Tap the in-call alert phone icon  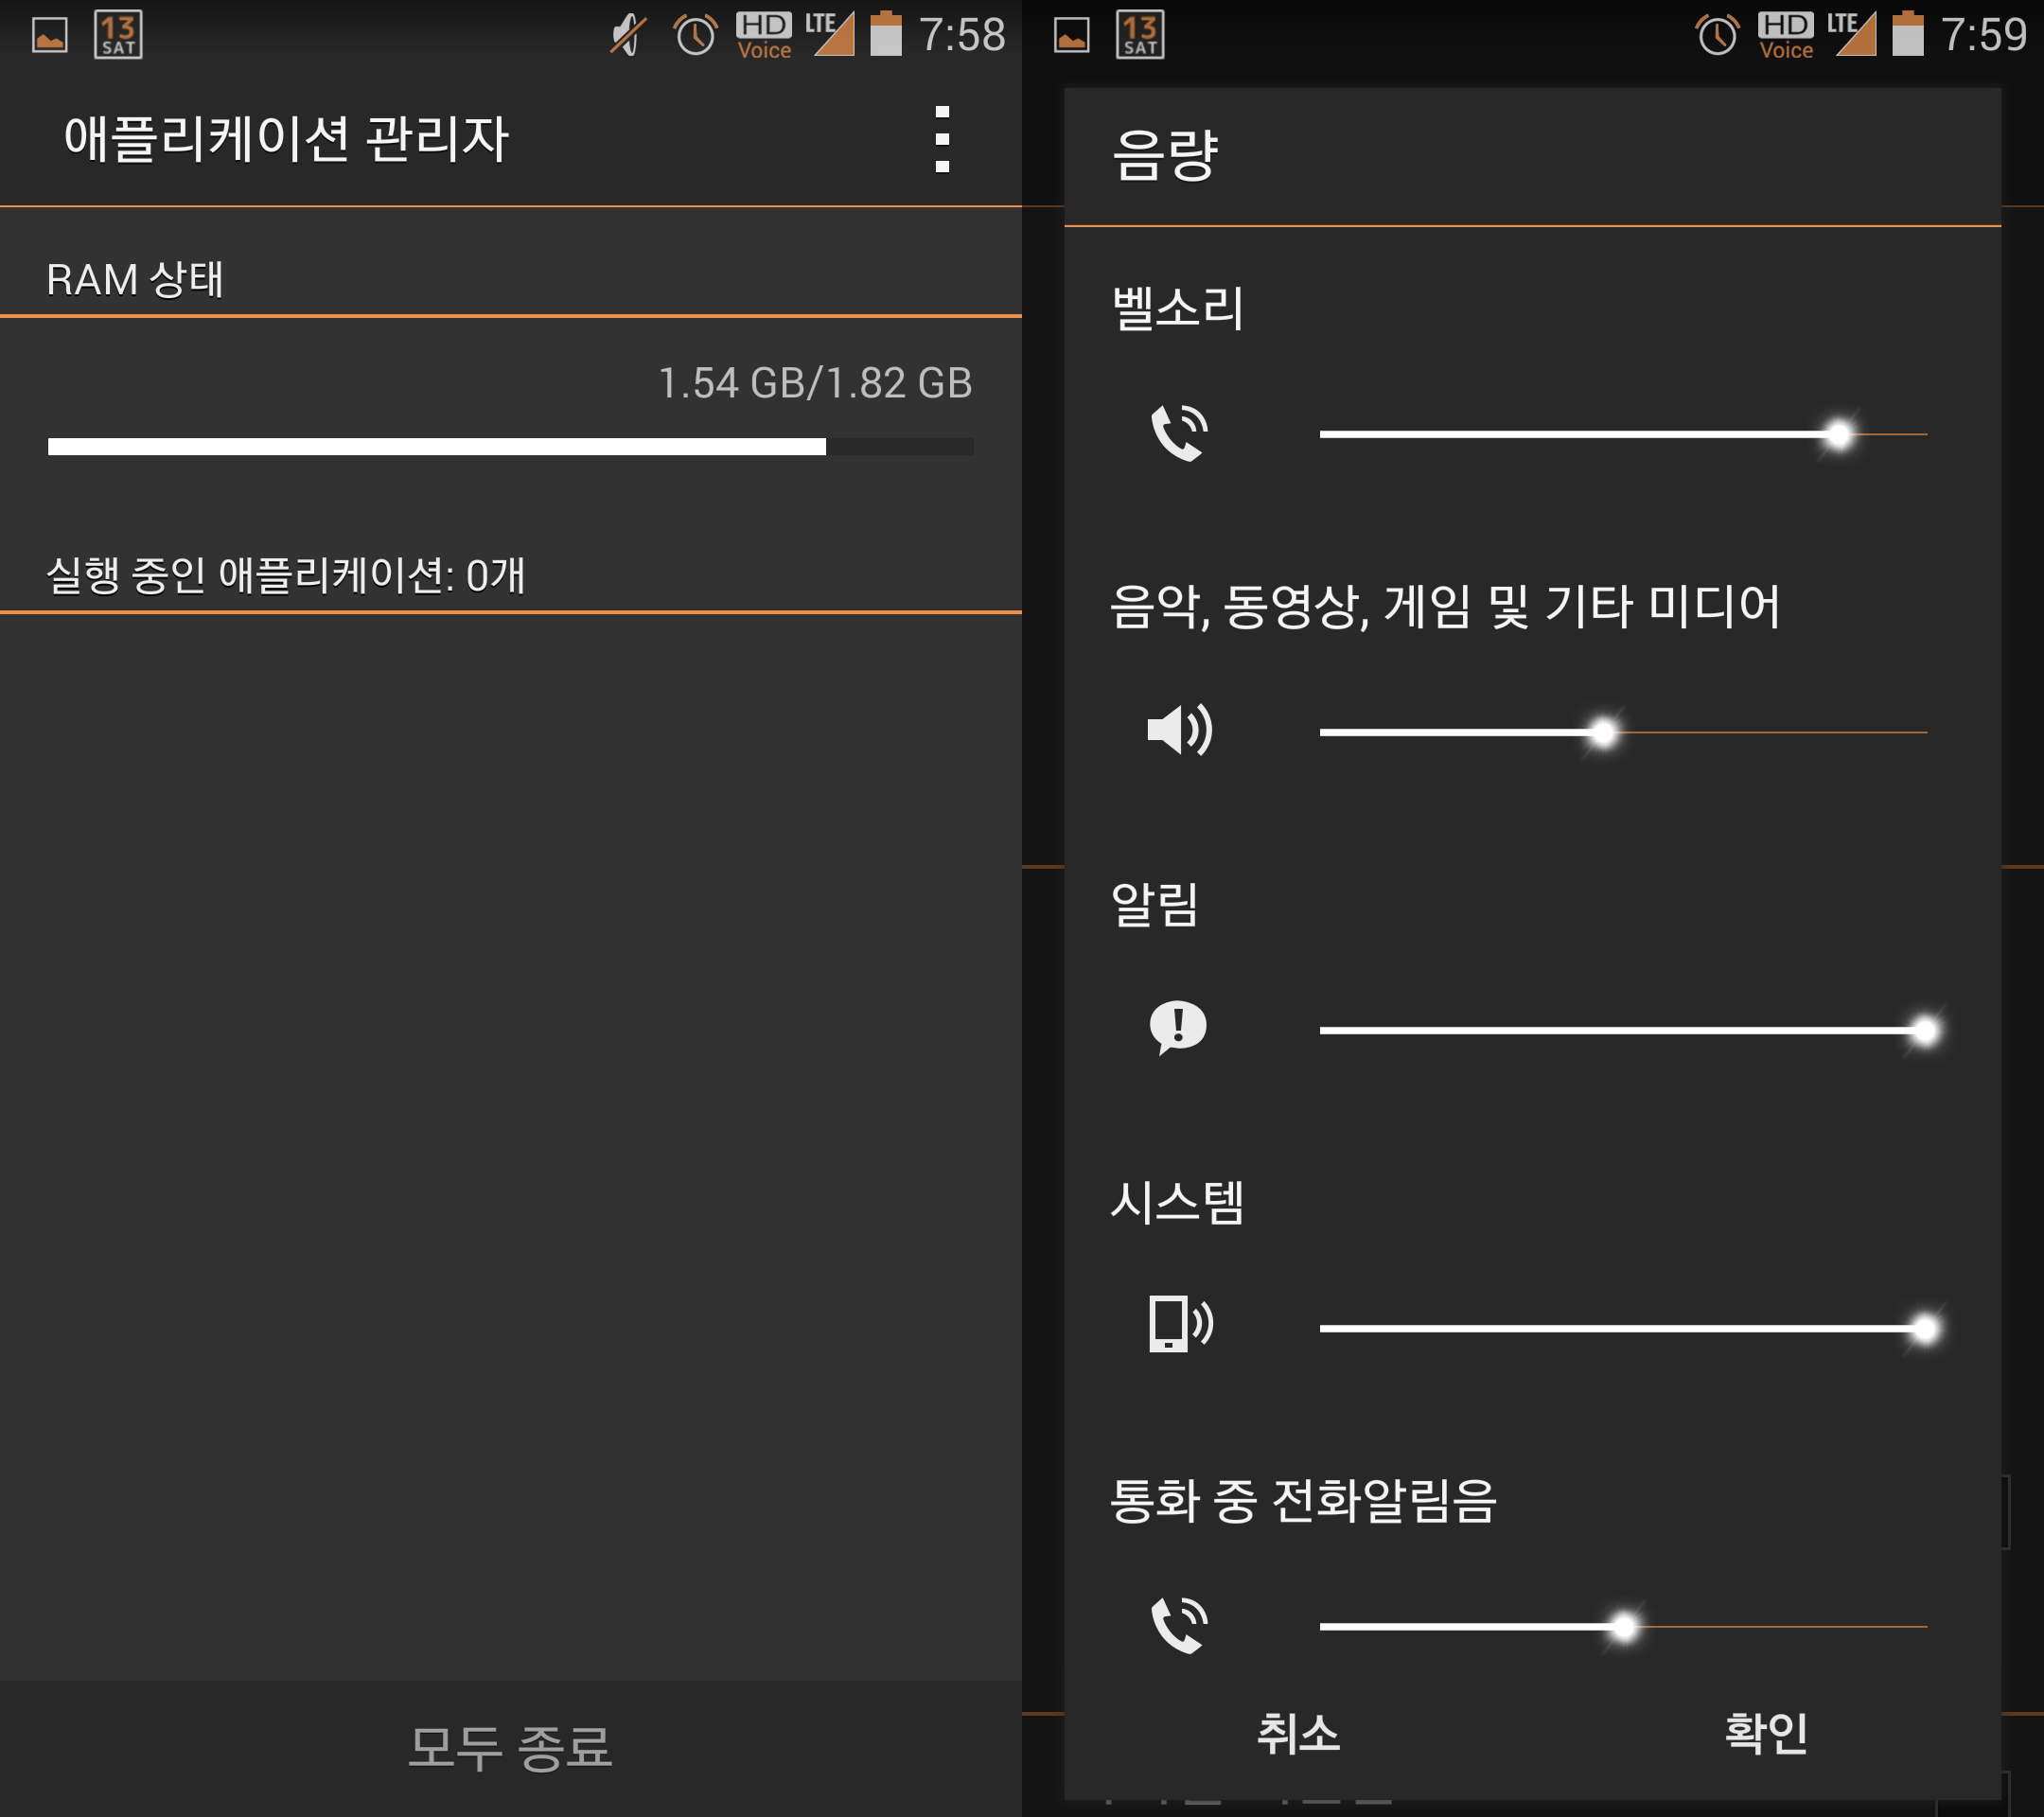coord(1179,1624)
